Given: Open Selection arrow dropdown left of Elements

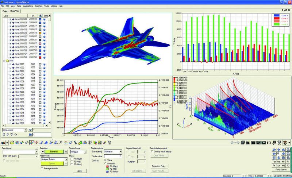Looking at the screenshot, I should point(43,152).
